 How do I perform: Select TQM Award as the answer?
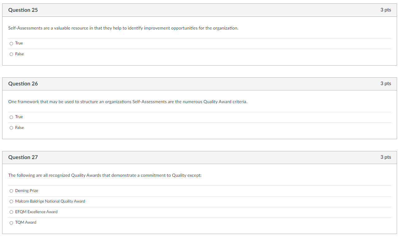tap(11, 222)
